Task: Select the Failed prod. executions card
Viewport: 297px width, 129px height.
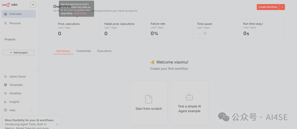Action: tap(123, 29)
